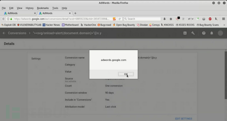Click the red extension icon with black badge
The height and width of the screenshot is (121, 227).
pos(178,18)
